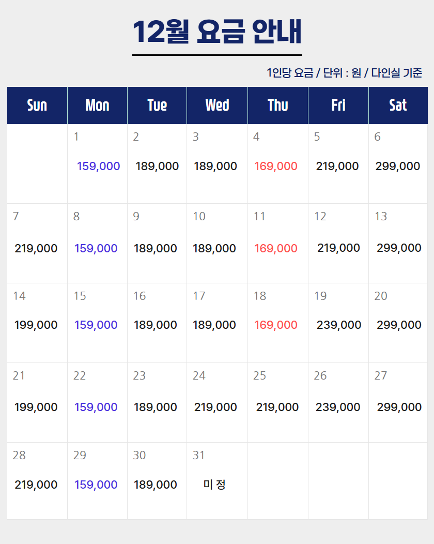Viewport: 434px width, 544px height.
Task: Select the December 7 cell 219,000
Action: [36, 248]
